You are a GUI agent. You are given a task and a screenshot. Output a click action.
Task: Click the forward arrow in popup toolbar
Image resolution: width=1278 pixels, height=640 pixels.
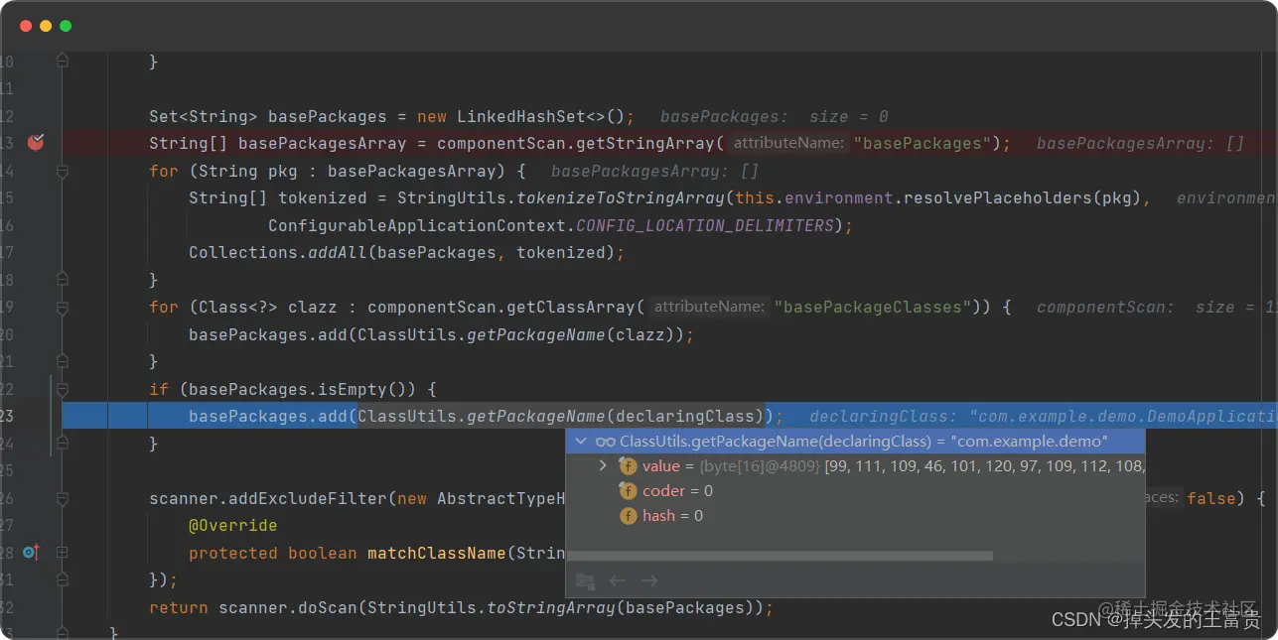click(649, 580)
